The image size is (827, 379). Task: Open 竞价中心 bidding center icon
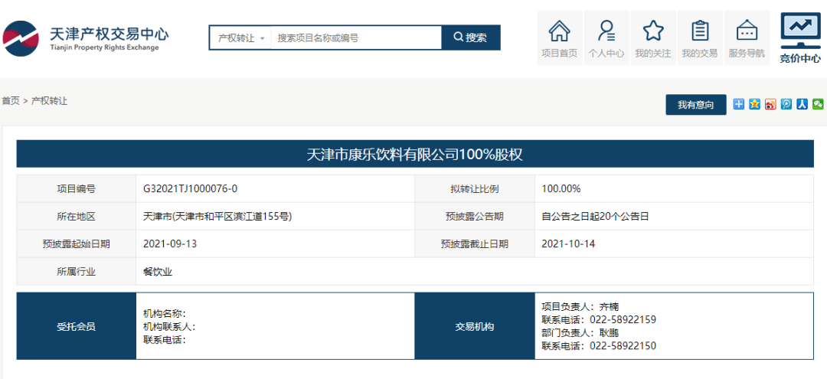800,38
